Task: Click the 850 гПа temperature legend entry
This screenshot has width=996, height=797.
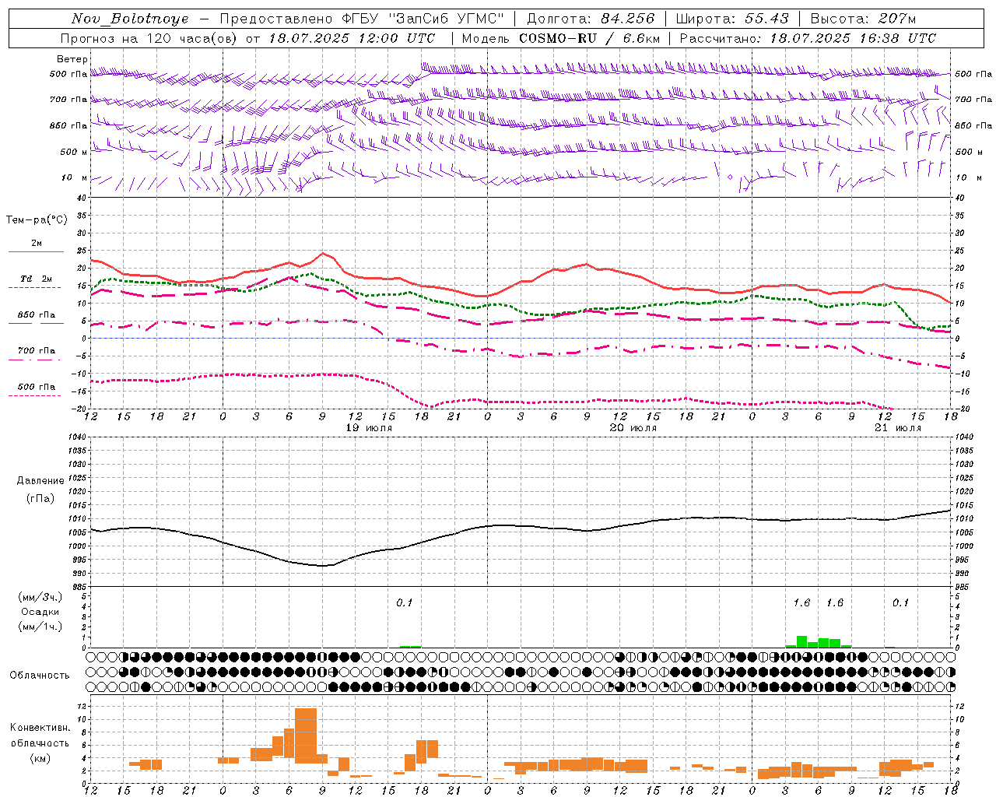Action: click(x=36, y=315)
